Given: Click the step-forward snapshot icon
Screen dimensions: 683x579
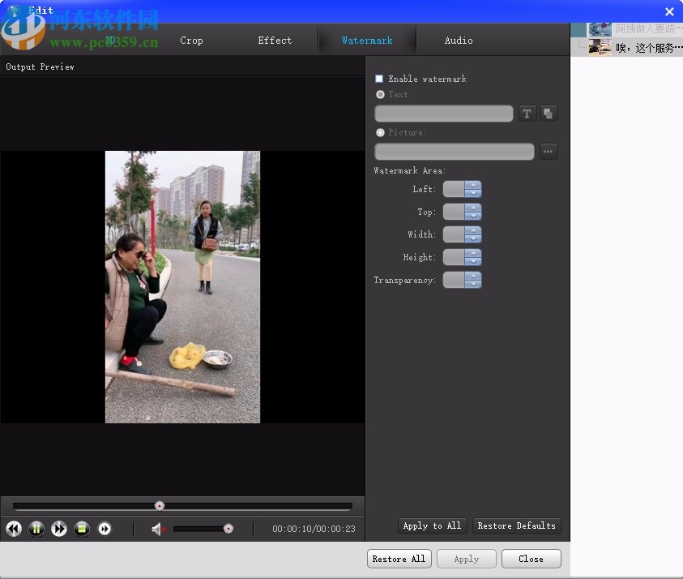Looking at the screenshot, I should click(x=105, y=528).
